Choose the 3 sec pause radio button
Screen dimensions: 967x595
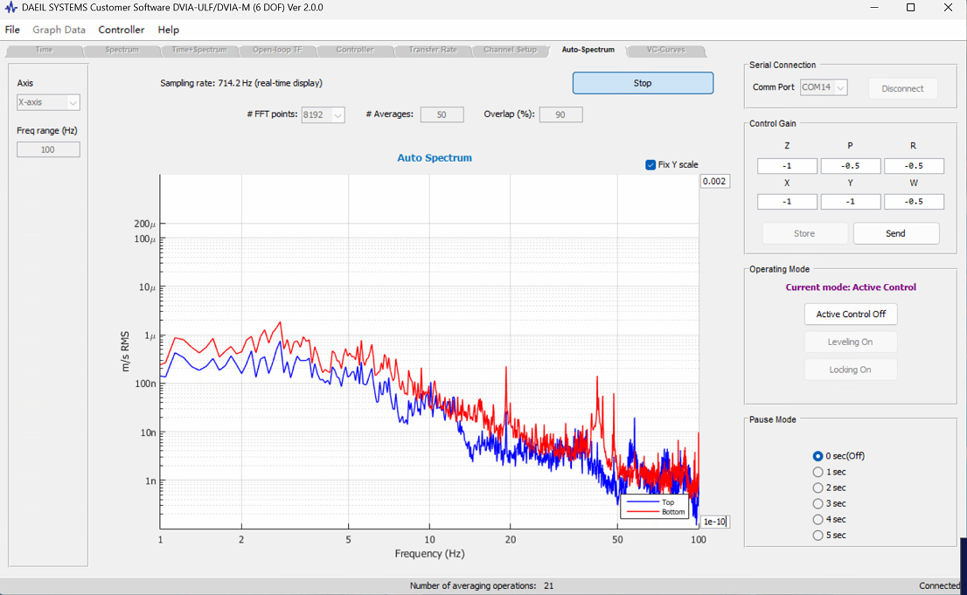pos(817,504)
